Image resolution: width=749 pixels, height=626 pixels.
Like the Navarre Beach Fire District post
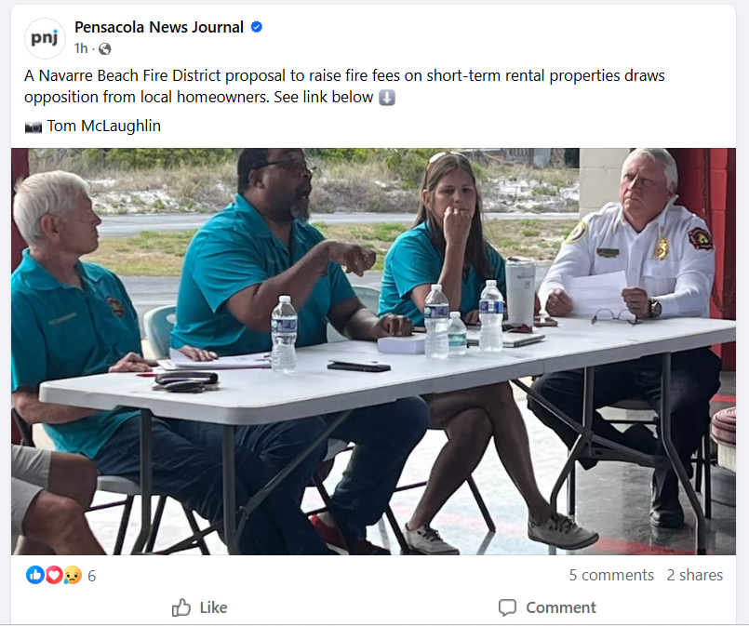tap(200, 607)
